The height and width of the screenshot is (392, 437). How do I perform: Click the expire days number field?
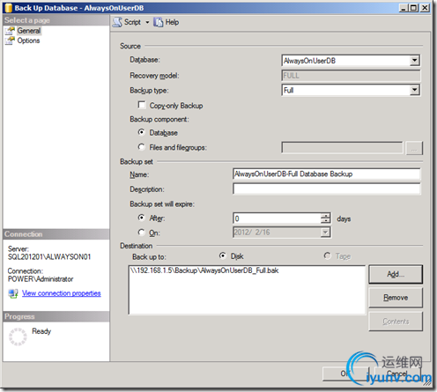[277, 218]
